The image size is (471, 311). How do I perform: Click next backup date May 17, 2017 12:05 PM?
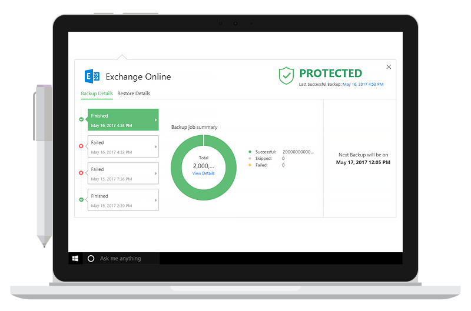point(363,162)
